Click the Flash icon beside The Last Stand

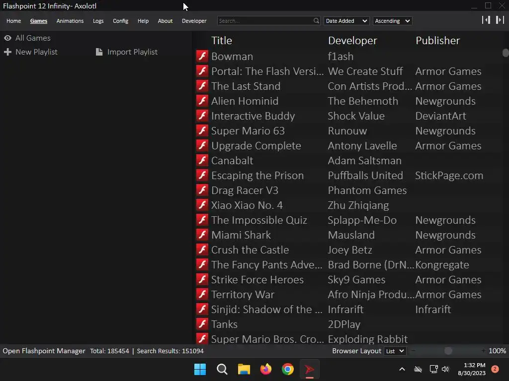click(202, 86)
